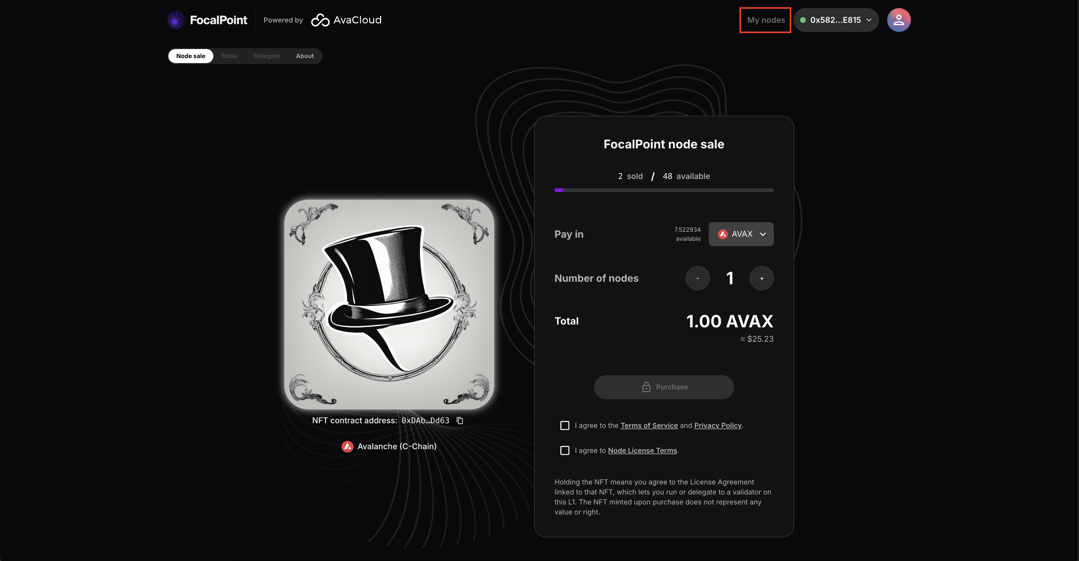Click the minus button to decrease nodes
Image resolution: width=1079 pixels, height=561 pixels.
click(697, 278)
